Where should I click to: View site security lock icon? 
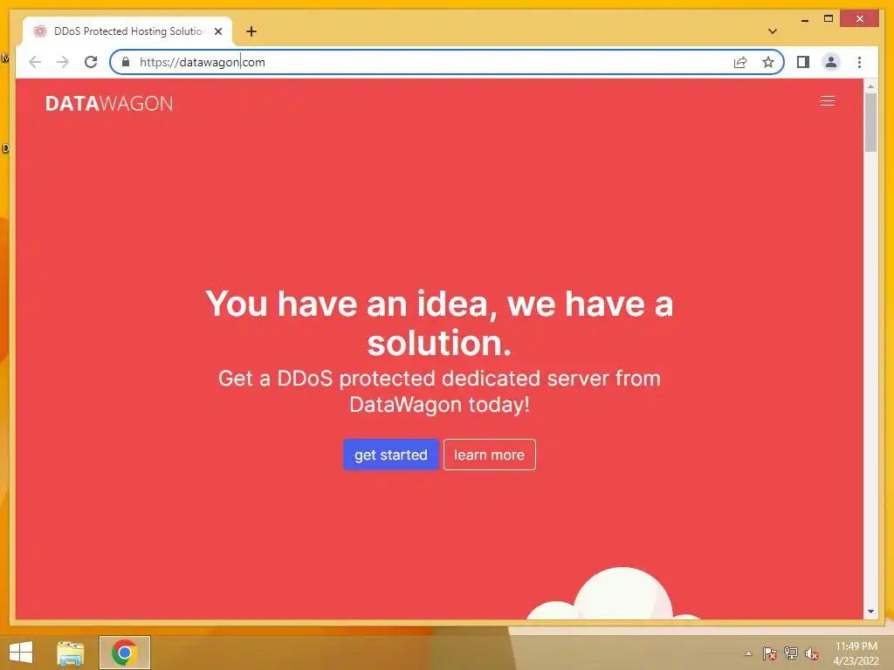tap(126, 62)
